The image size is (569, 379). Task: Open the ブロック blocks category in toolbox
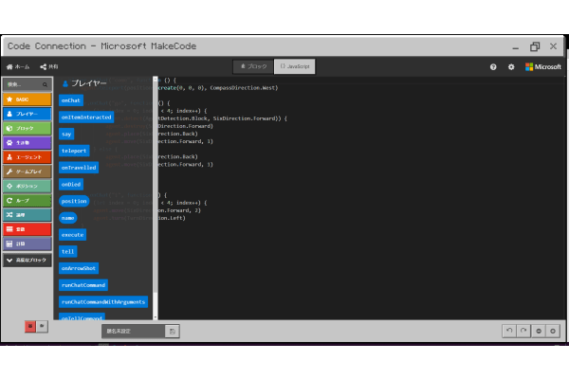click(28, 128)
